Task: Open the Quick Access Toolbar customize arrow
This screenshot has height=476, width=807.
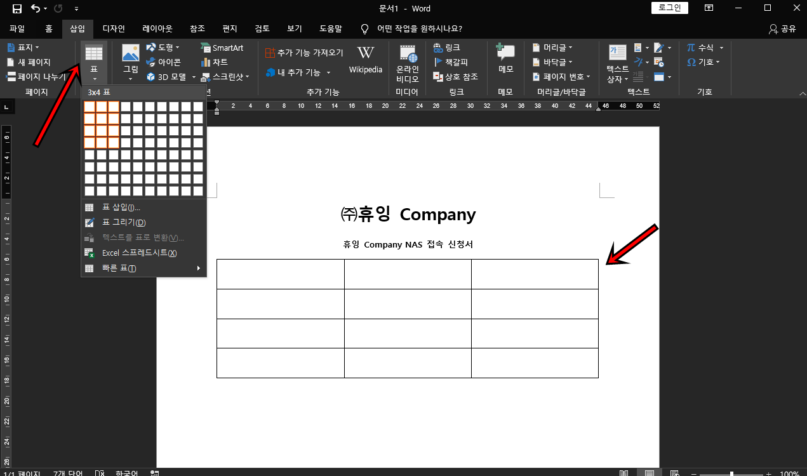Action: (x=77, y=9)
